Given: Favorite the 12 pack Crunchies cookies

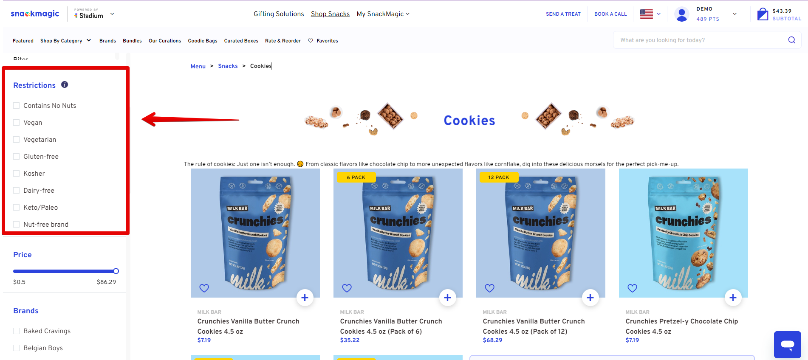Looking at the screenshot, I should coord(490,288).
